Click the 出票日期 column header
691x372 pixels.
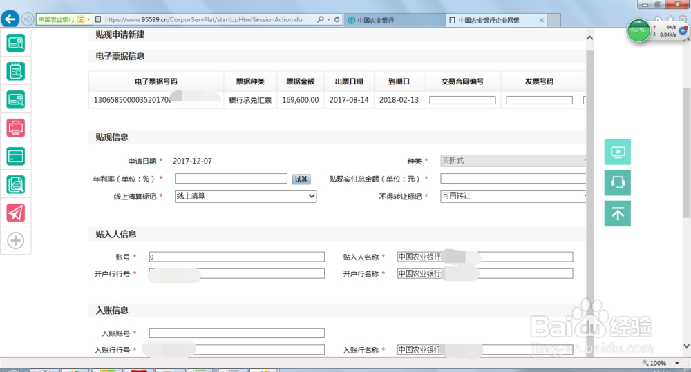[x=349, y=81]
